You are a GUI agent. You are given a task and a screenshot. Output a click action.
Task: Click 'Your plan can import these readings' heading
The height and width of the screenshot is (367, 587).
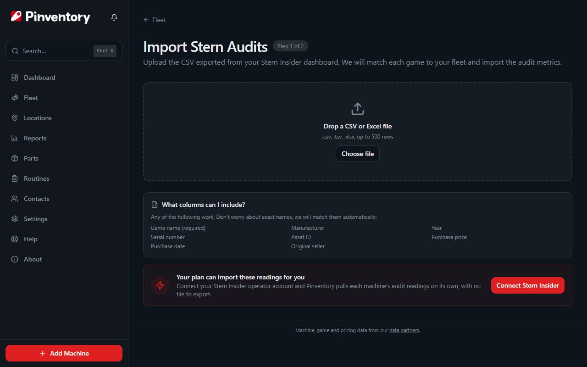240,277
